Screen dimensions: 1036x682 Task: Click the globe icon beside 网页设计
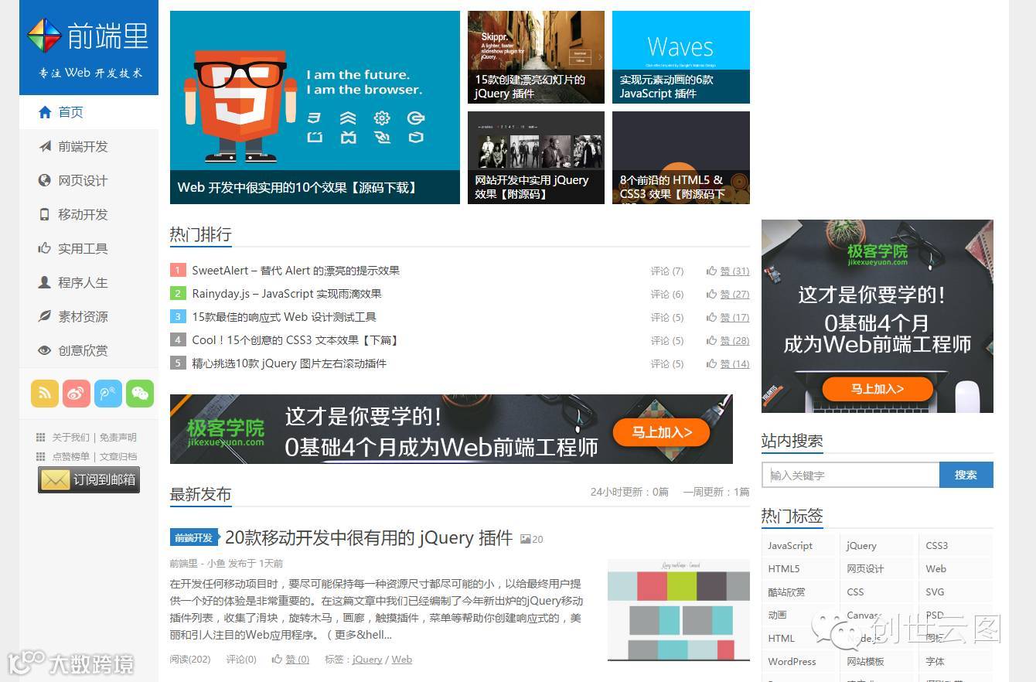point(45,180)
